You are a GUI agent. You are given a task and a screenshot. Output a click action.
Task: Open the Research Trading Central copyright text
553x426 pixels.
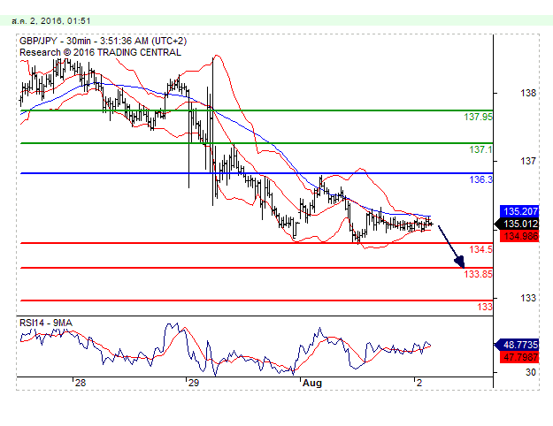[100, 52]
